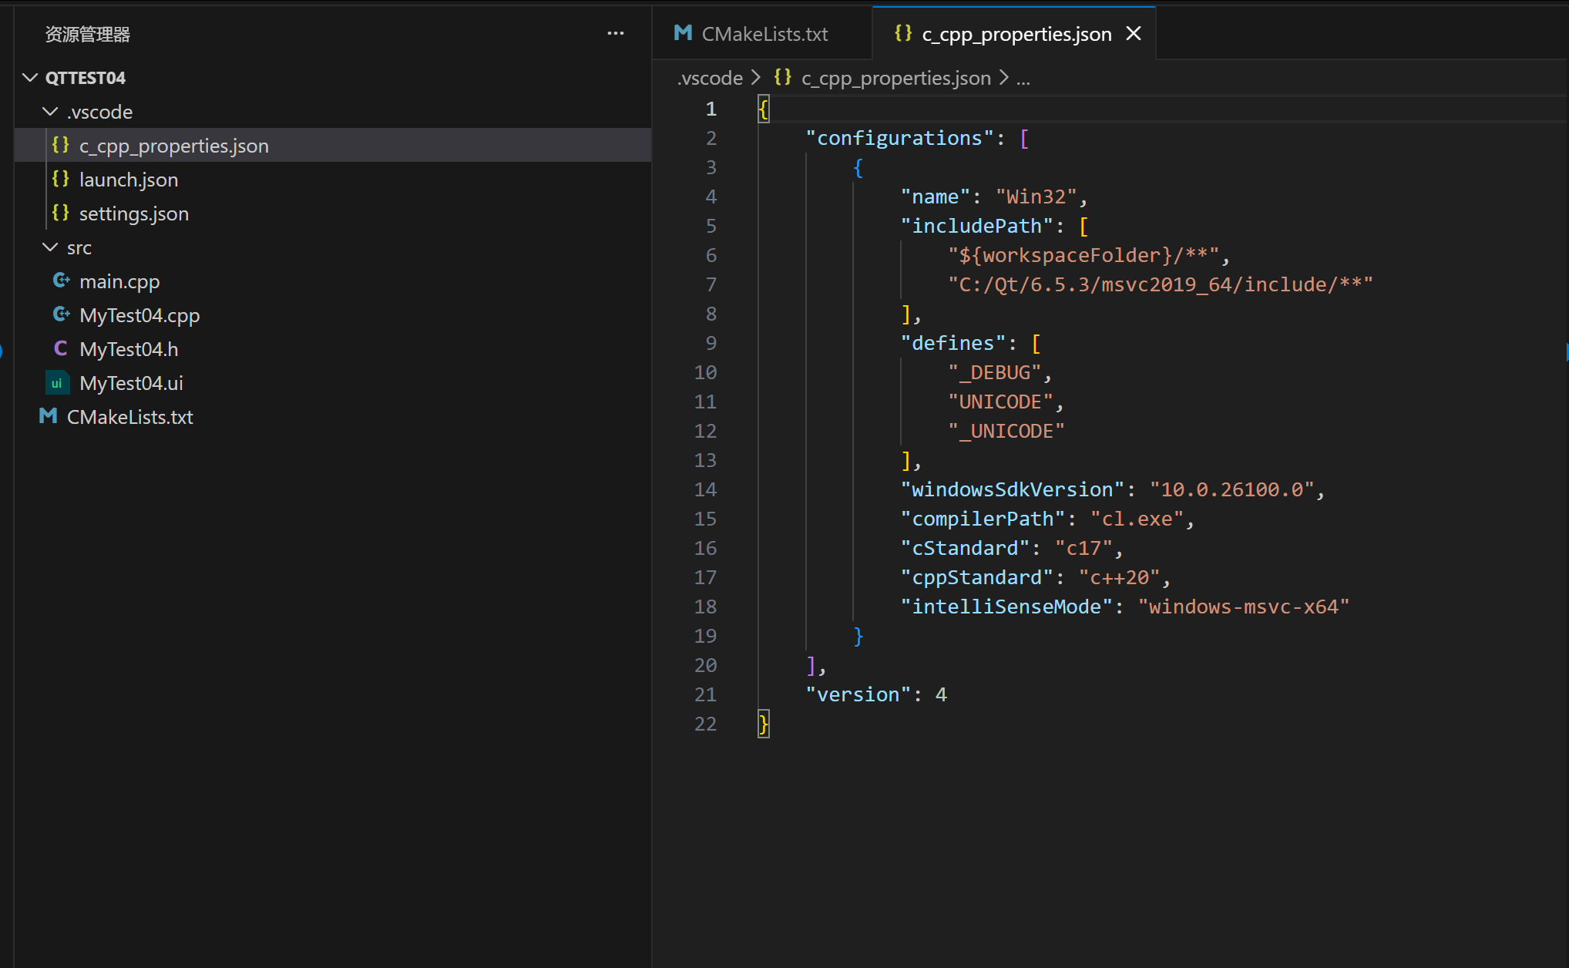
Task: Switch to the CMakeLists.txt editor tab
Action: pos(764,34)
